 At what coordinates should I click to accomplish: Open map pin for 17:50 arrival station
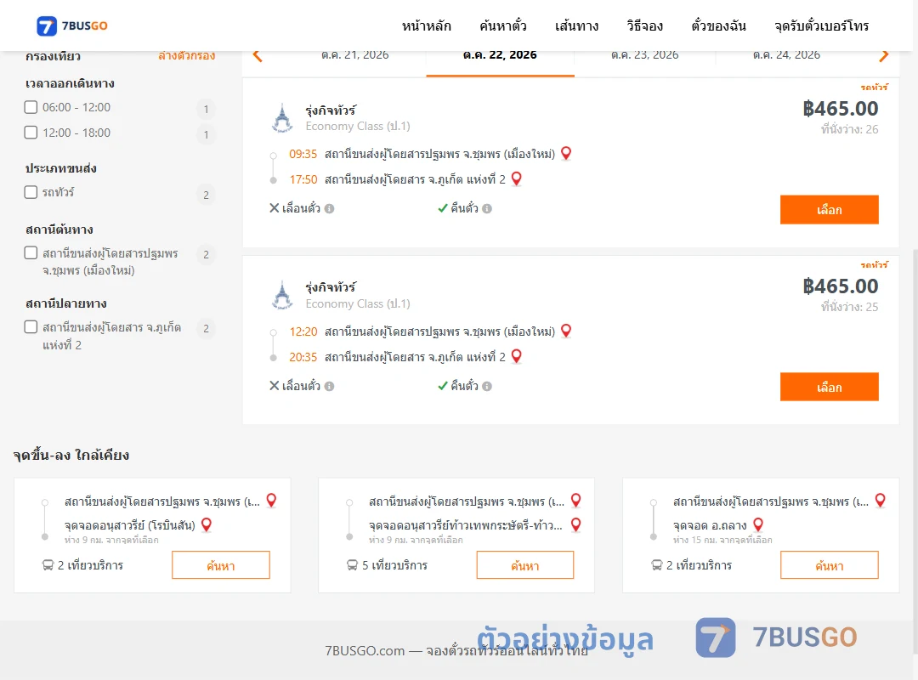tap(517, 178)
